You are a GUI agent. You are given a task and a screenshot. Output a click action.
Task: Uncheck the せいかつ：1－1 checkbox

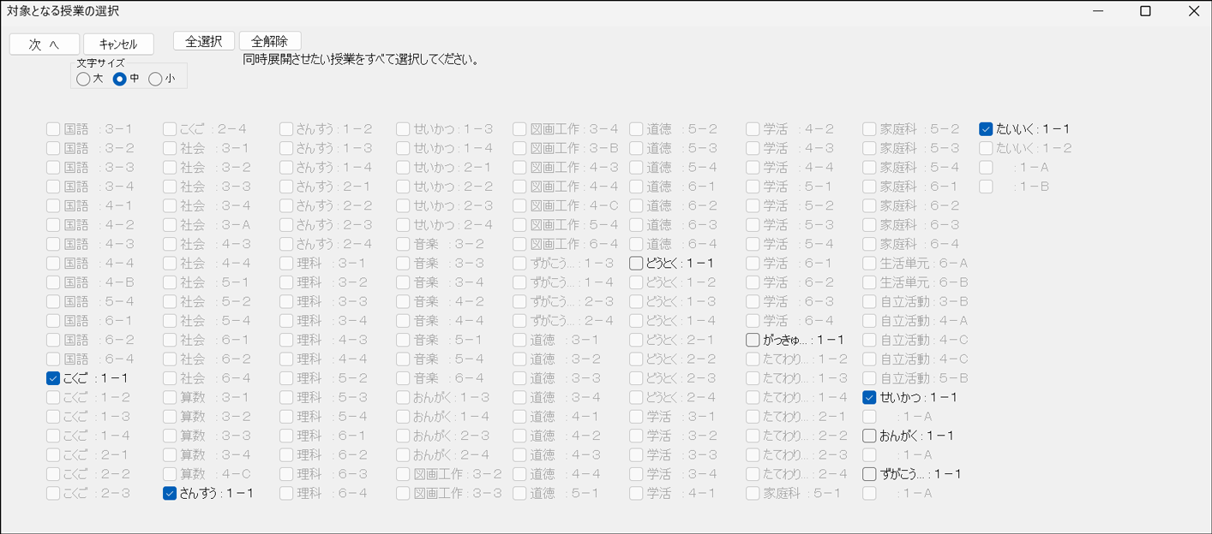click(869, 397)
